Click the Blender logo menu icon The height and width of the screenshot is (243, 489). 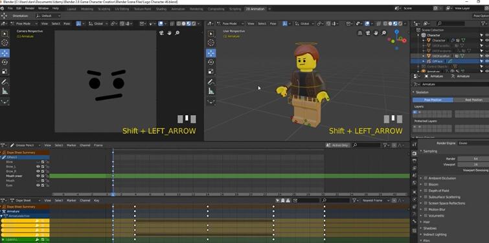click(3, 8)
